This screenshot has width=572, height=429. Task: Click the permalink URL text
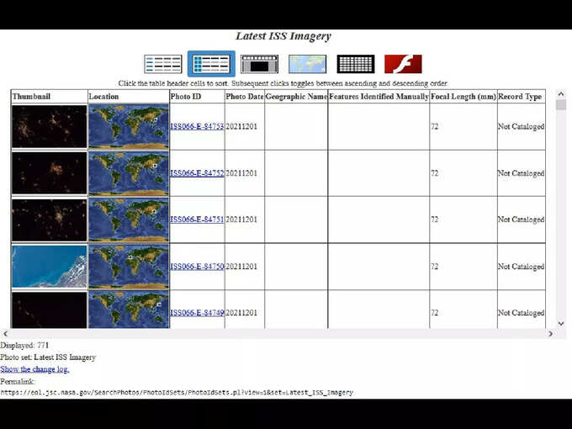click(177, 393)
